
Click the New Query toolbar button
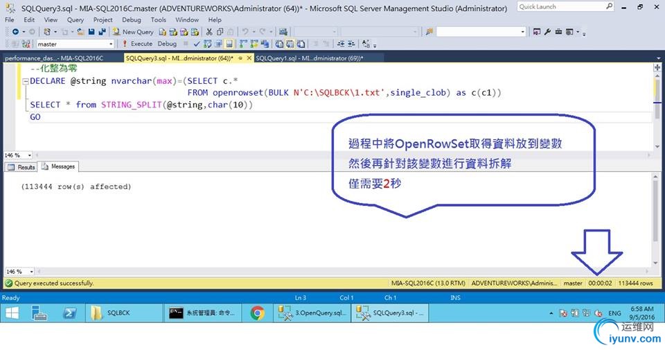(133, 32)
